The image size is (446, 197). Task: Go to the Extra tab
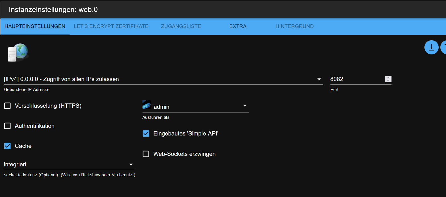click(x=238, y=26)
